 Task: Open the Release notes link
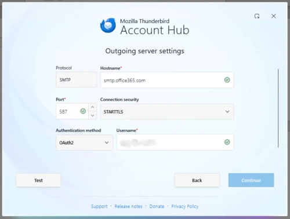[128, 206]
